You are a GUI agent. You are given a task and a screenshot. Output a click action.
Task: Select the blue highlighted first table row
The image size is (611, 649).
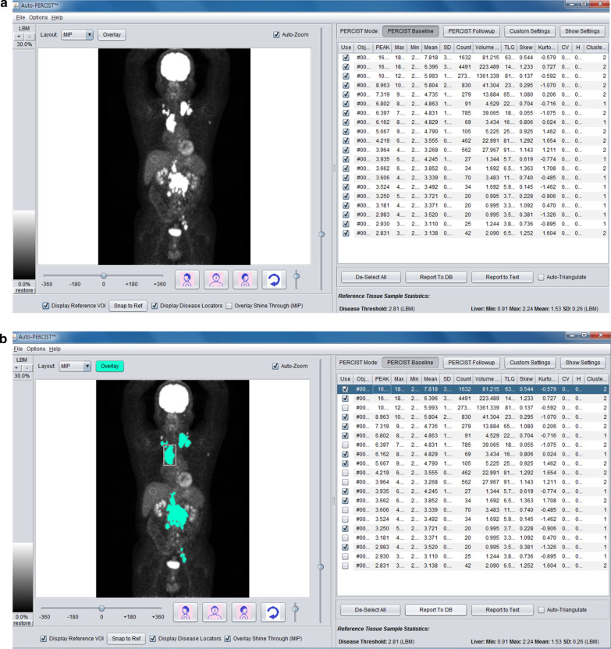(x=468, y=388)
